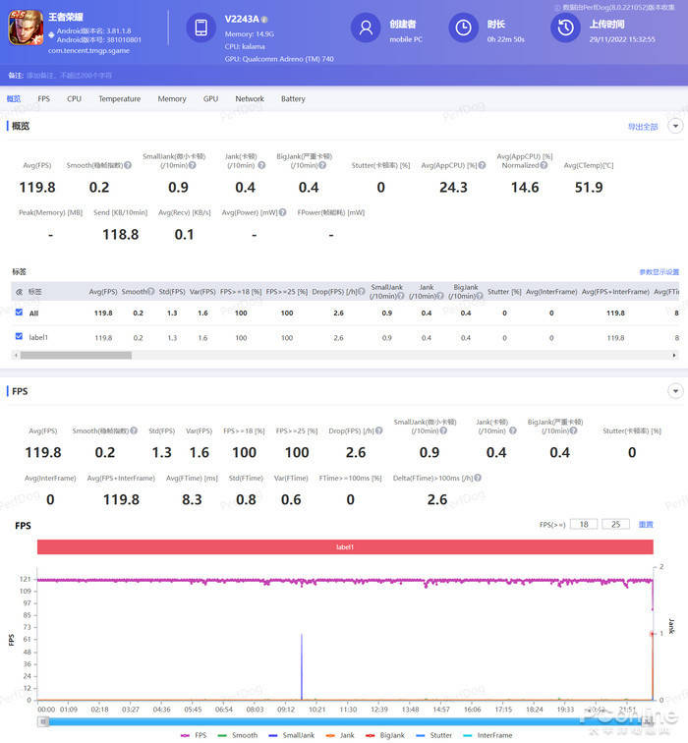The width and height of the screenshot is (688, 743).
Task: Uncheck the All row checkbox
Action: coord(19,313)
